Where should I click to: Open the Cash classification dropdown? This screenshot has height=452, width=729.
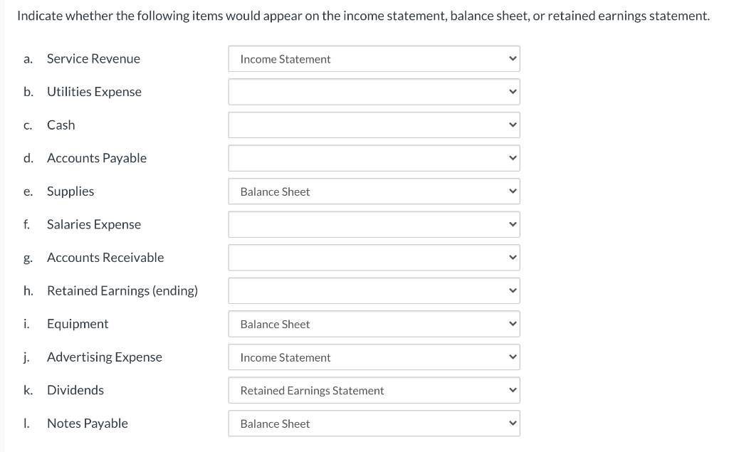click(374, 125)
